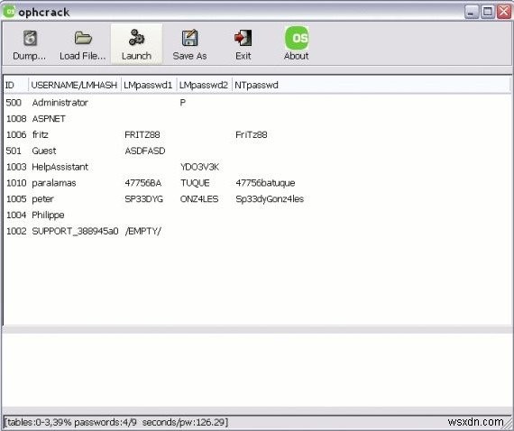Click the TUQUE cell
The image size is (514, 431).
(x=195, y=183)
